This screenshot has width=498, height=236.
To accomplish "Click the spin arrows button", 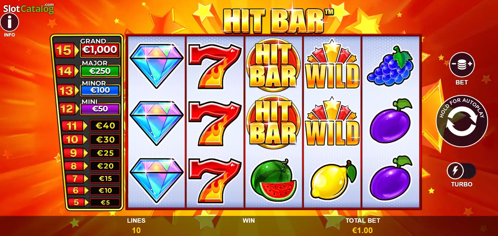I will pos(461,121).
